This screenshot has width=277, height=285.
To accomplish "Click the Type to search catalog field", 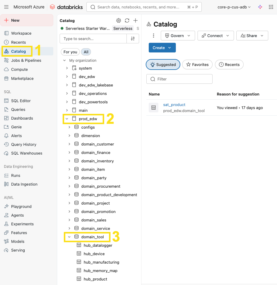I will [x=93, y=39].
